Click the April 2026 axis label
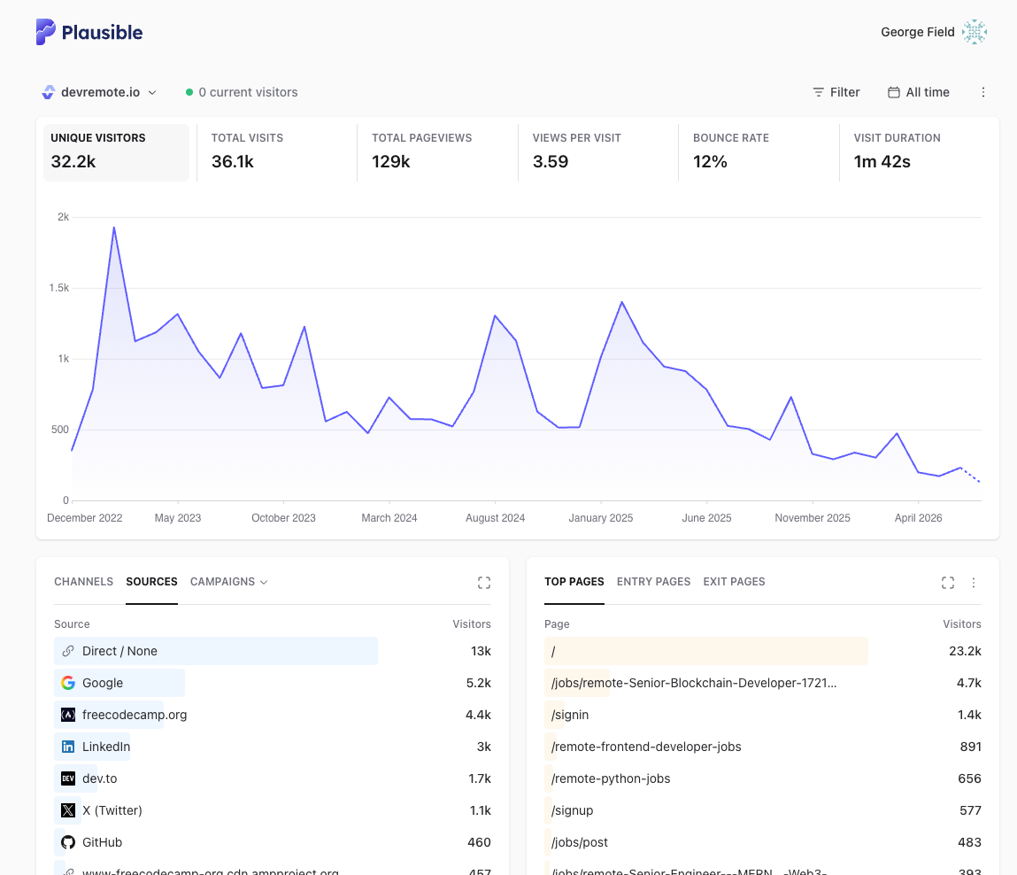 (x=918, y=518)
